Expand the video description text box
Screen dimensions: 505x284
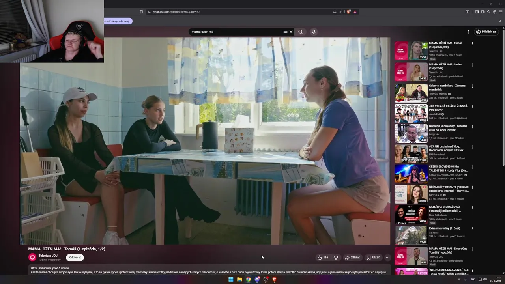(x=209, y=270)
